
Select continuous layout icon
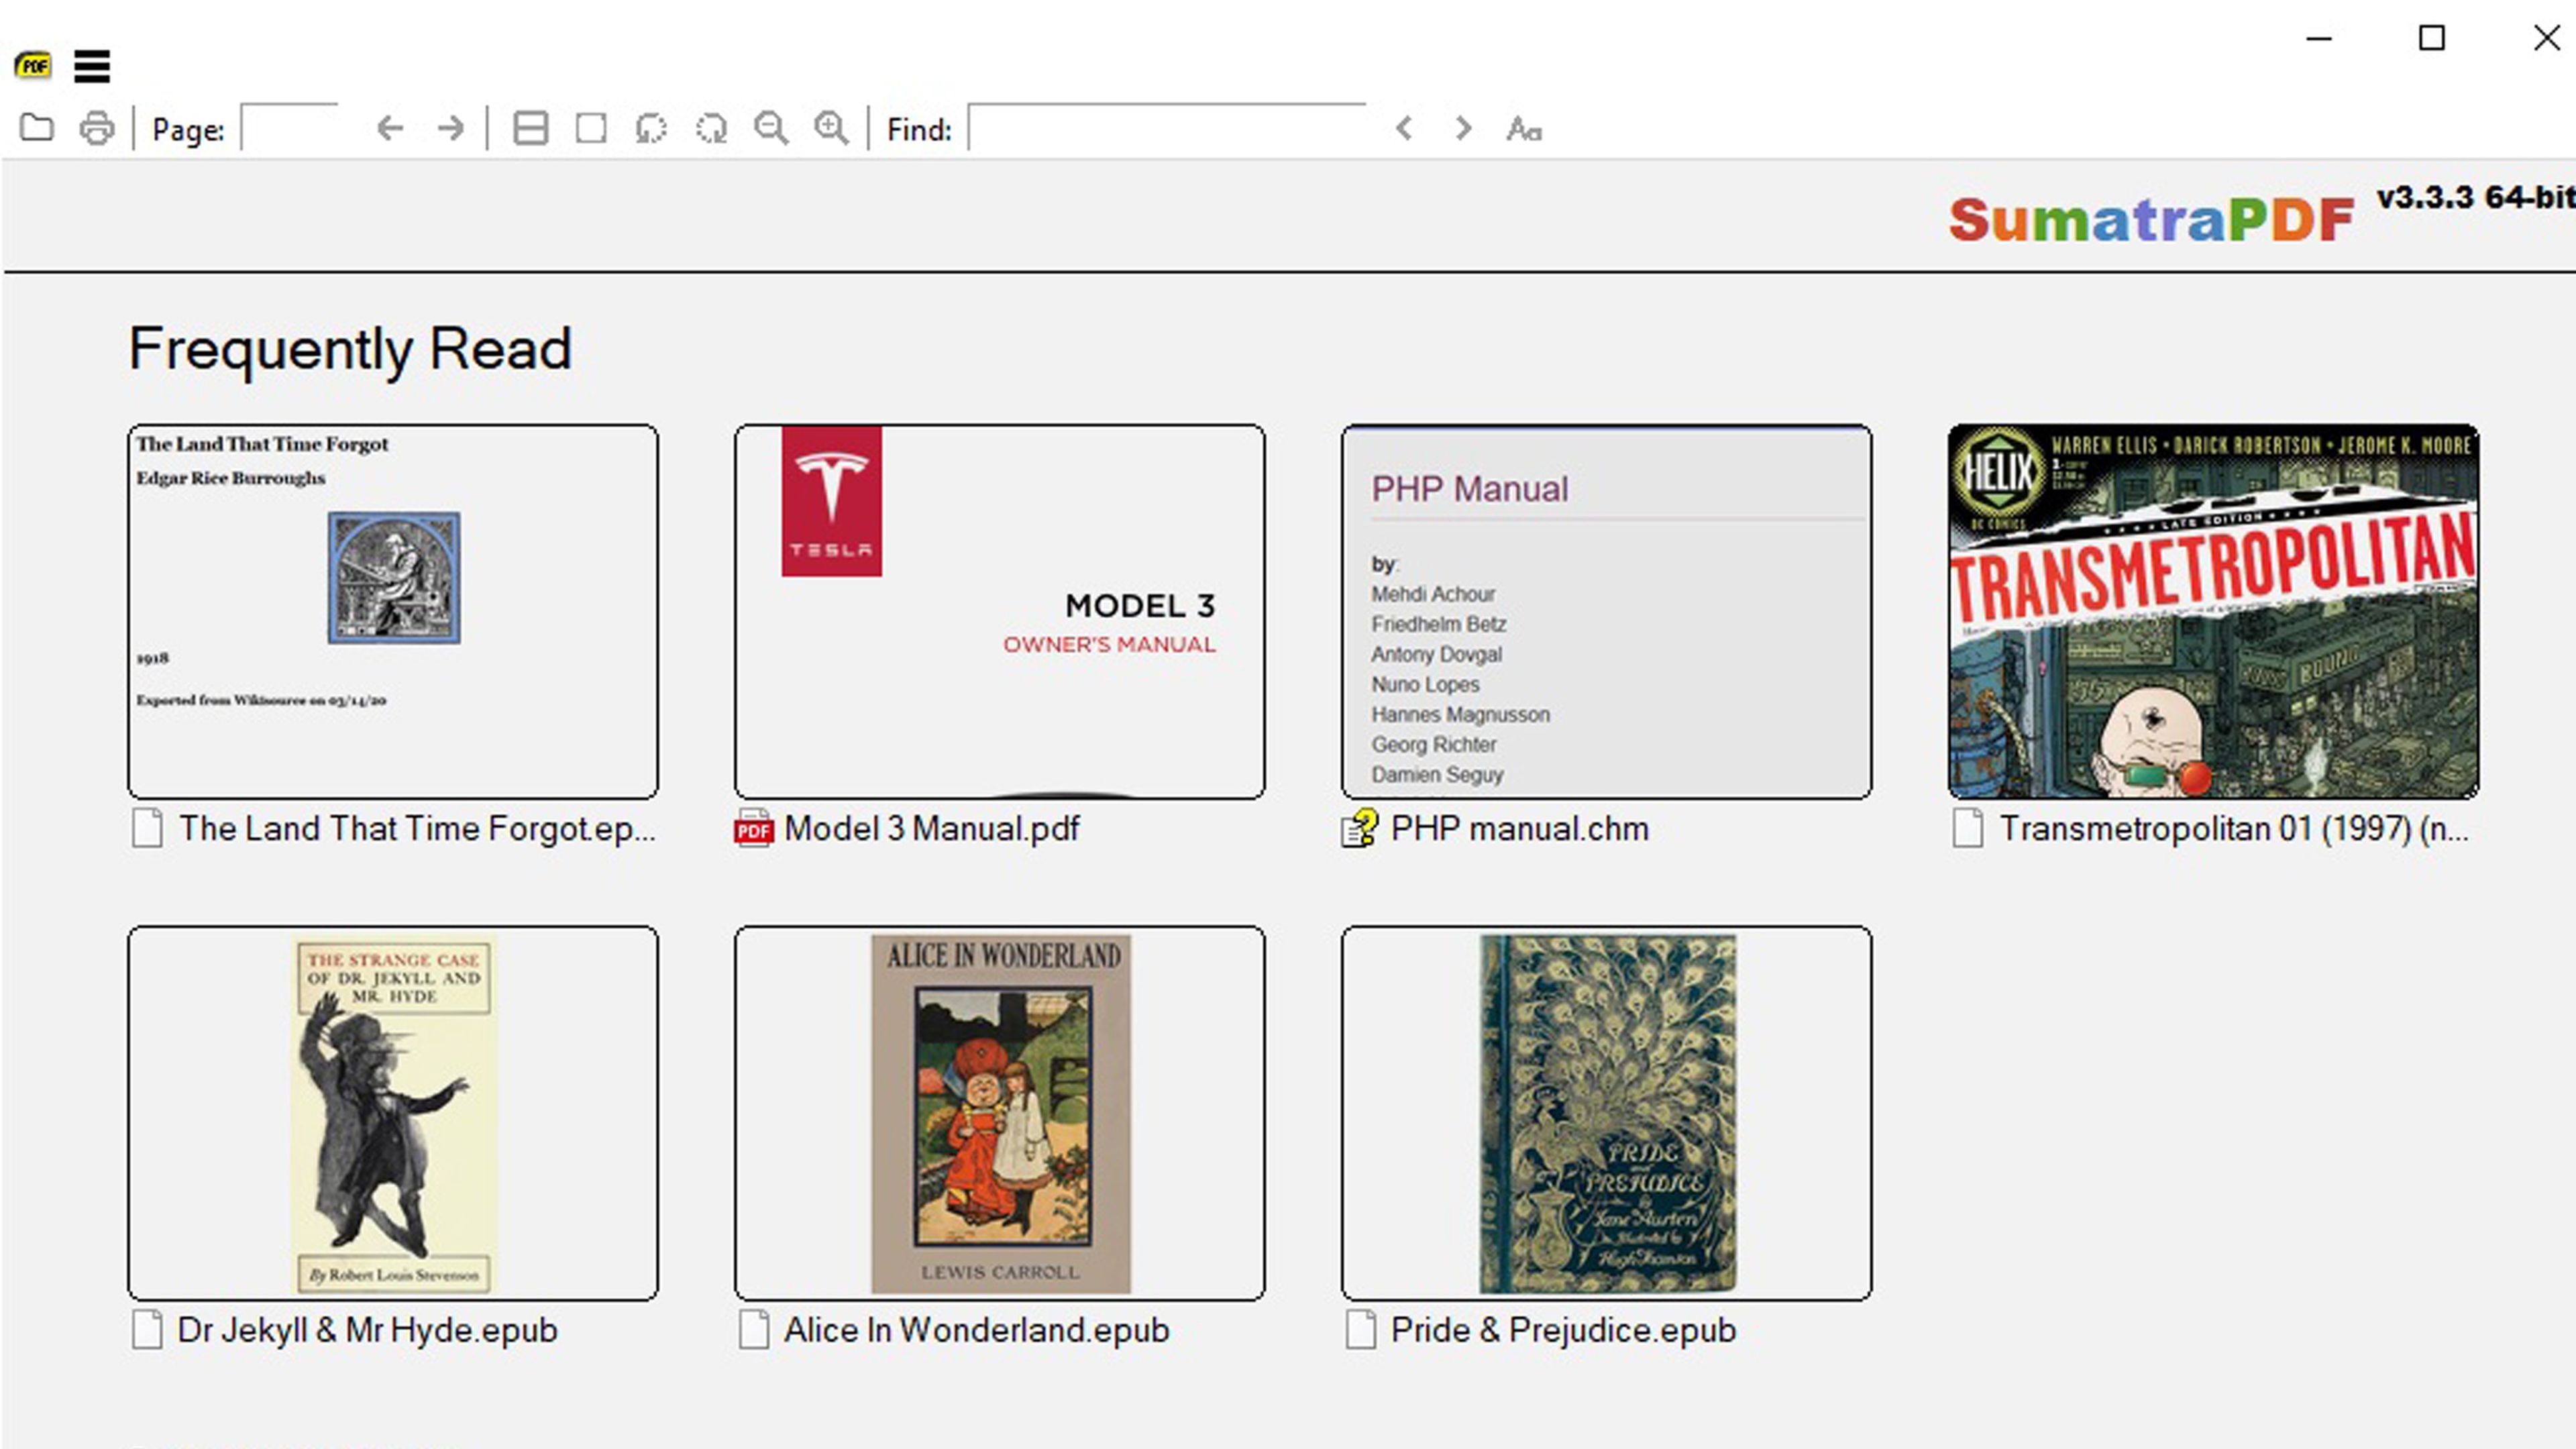pyautogui.click(x=530, y=128)
